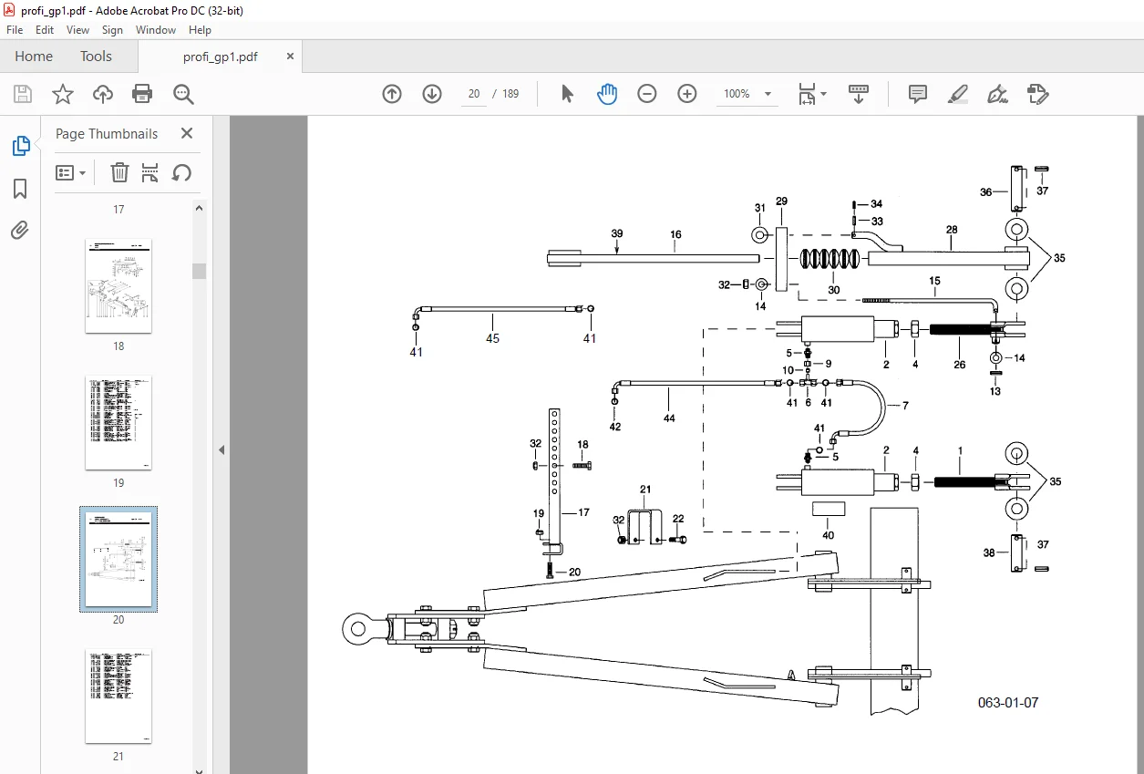Print the document via printer icon

point(142,94)
